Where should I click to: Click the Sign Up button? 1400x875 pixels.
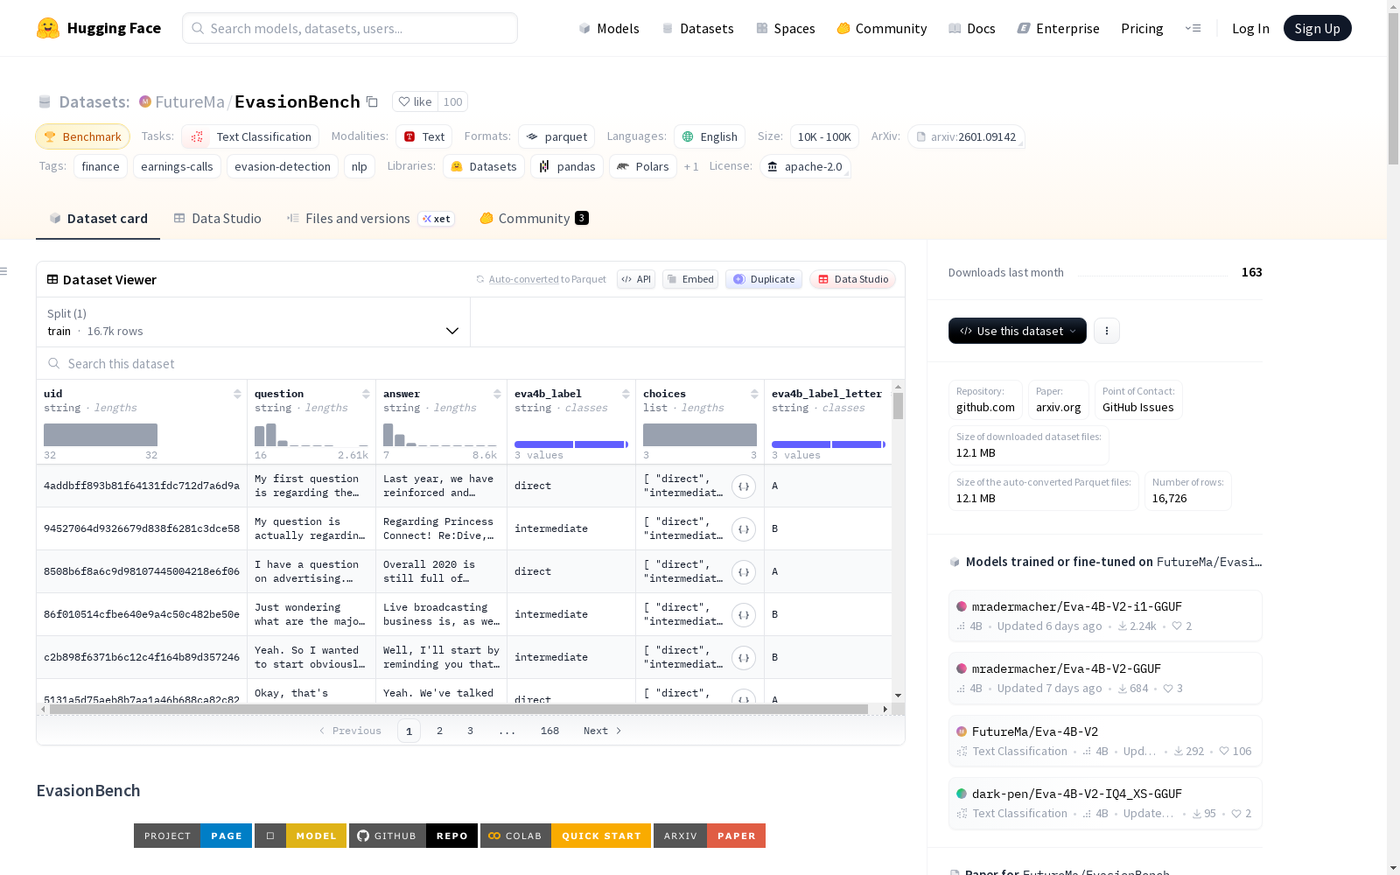[1317, 28]
